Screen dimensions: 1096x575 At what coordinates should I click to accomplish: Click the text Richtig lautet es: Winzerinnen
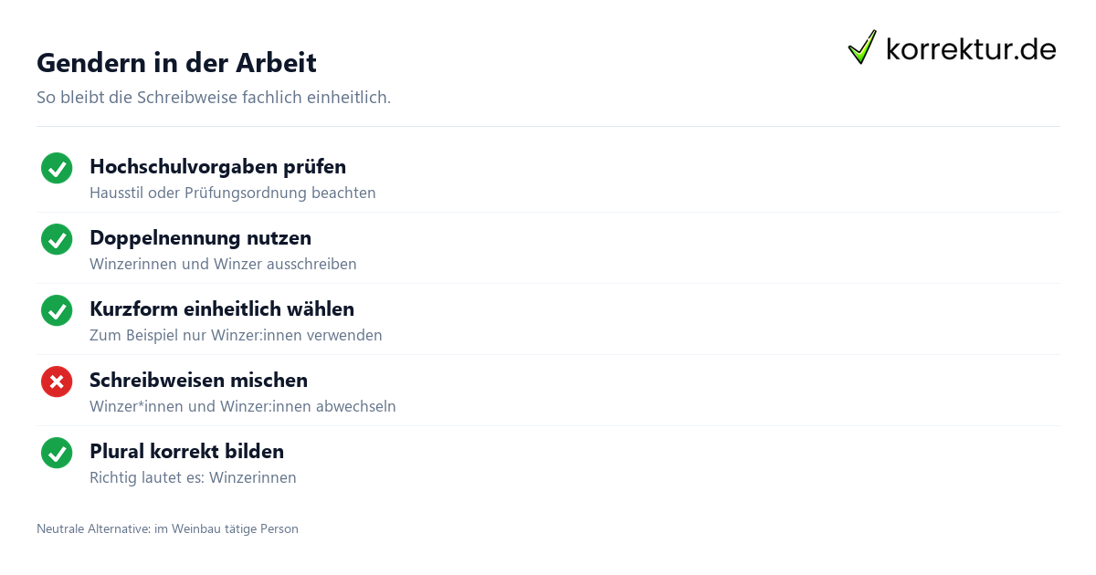pyautogui.click(x=193, y=478)
